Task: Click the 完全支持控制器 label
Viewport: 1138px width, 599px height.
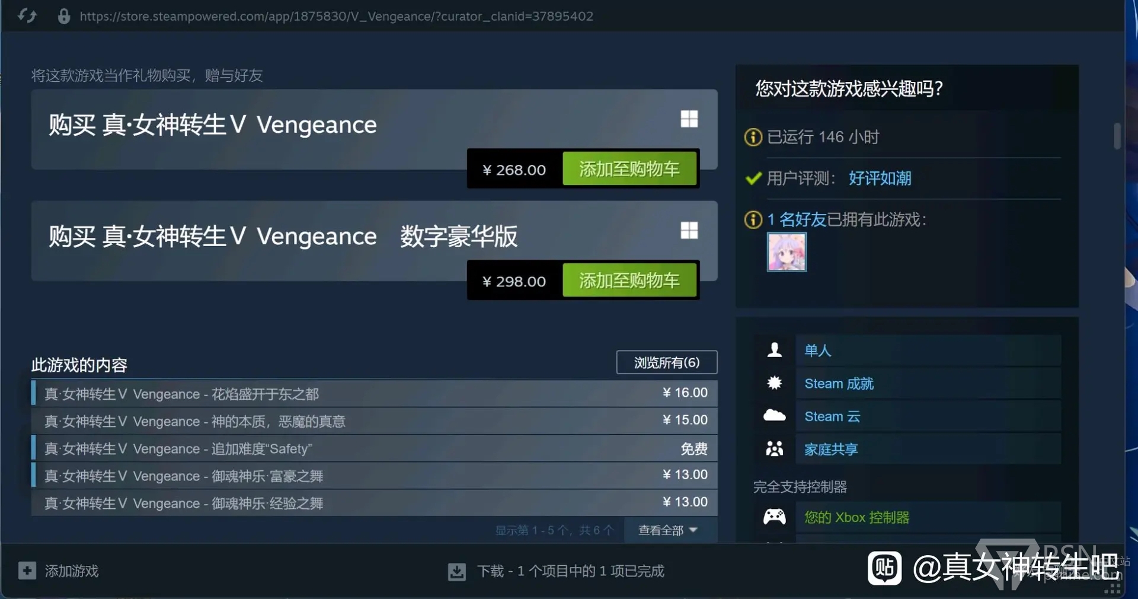Action: pos(800,487)
